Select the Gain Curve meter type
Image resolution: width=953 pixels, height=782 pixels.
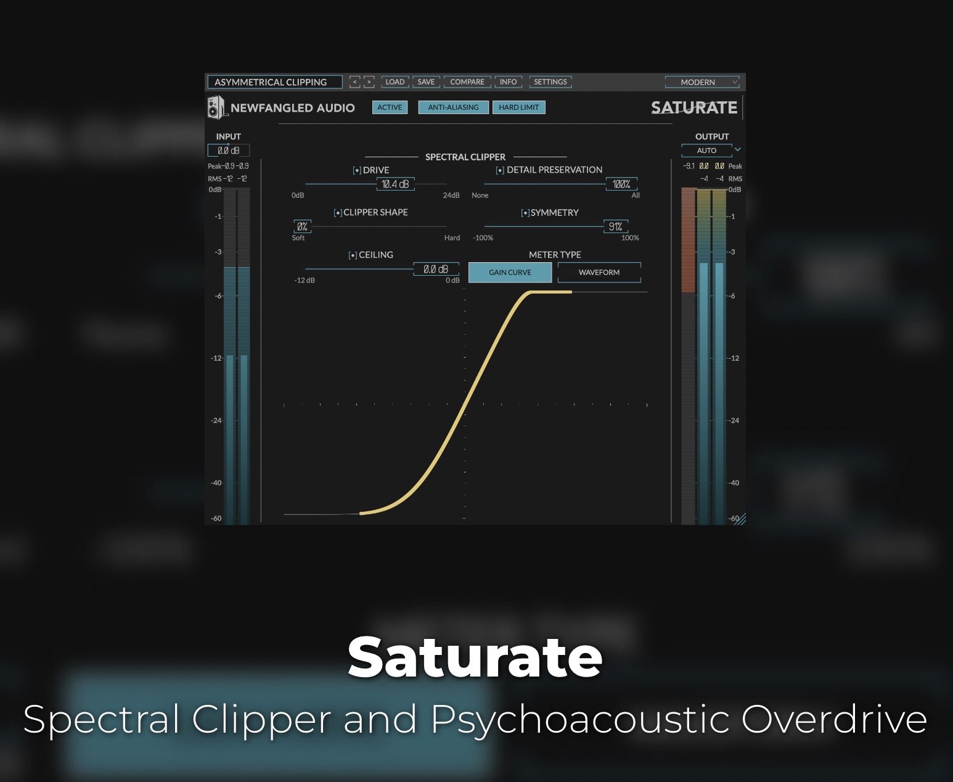(510, 273)
